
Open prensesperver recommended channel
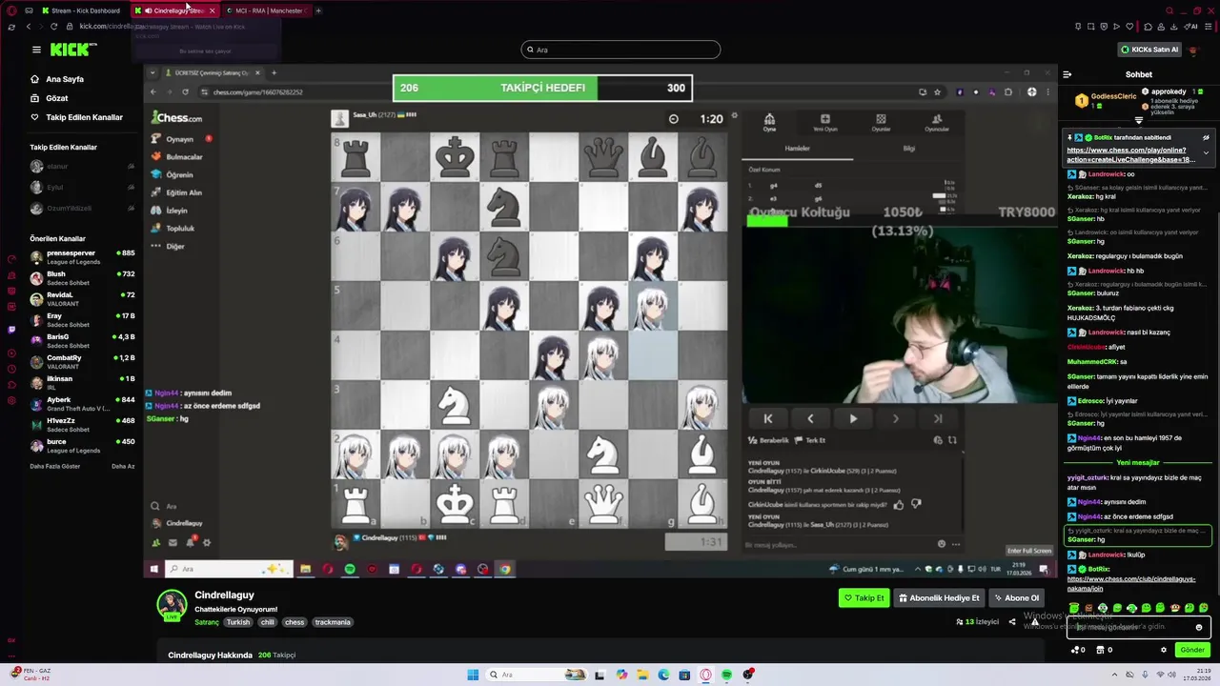(84, 256)
